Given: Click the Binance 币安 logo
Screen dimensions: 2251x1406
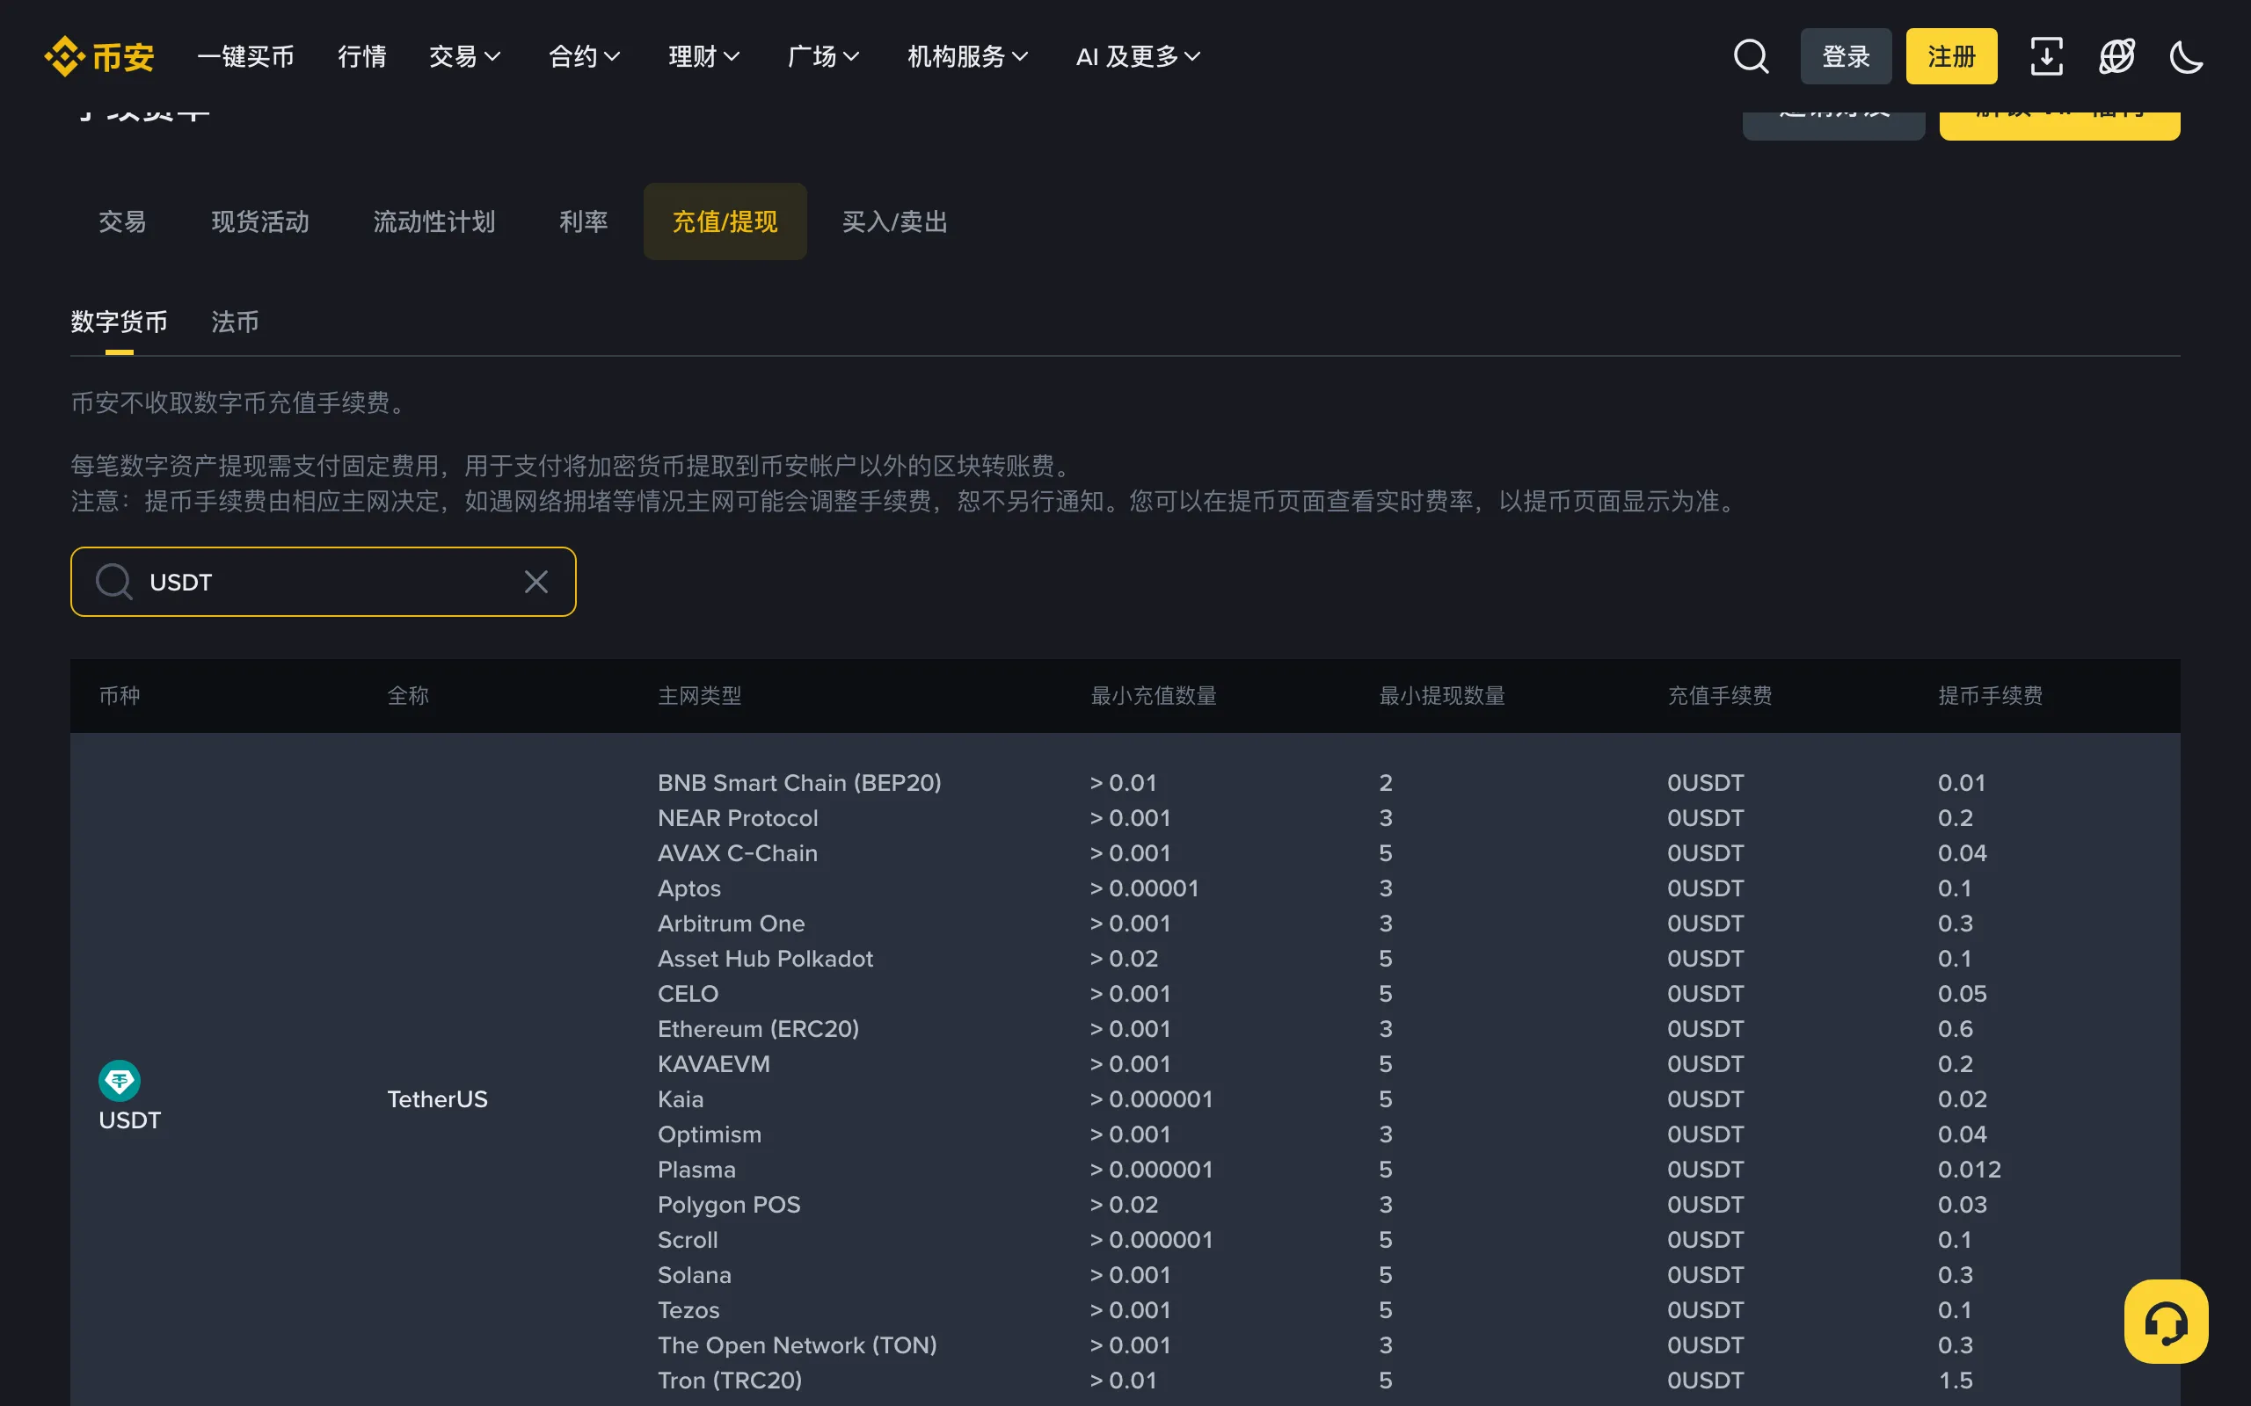Looking at the screenshot, I should tap(98, 57).
